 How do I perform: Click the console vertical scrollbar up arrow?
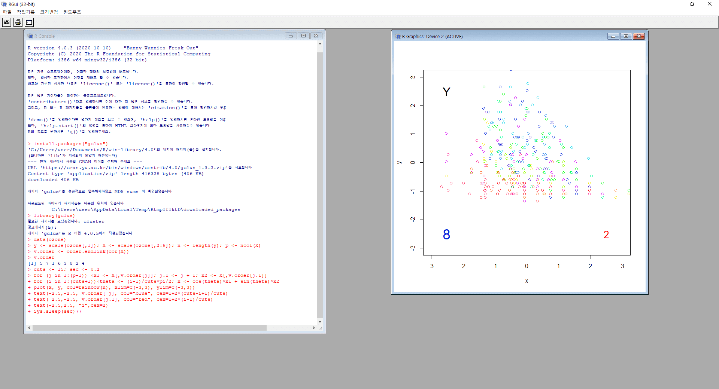(x=320, y=44)
